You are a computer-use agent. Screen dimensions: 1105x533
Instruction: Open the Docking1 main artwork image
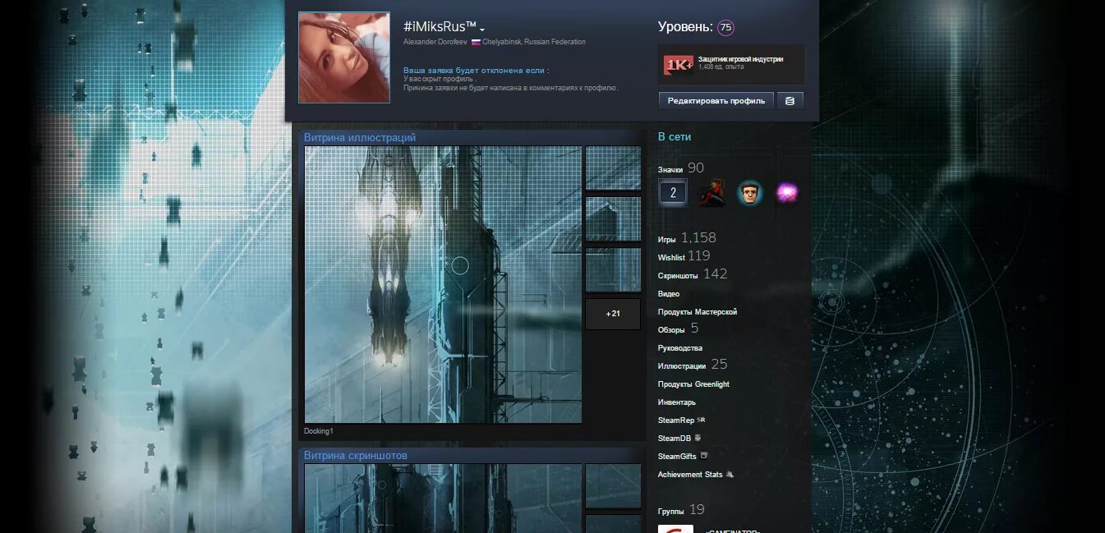443,284
